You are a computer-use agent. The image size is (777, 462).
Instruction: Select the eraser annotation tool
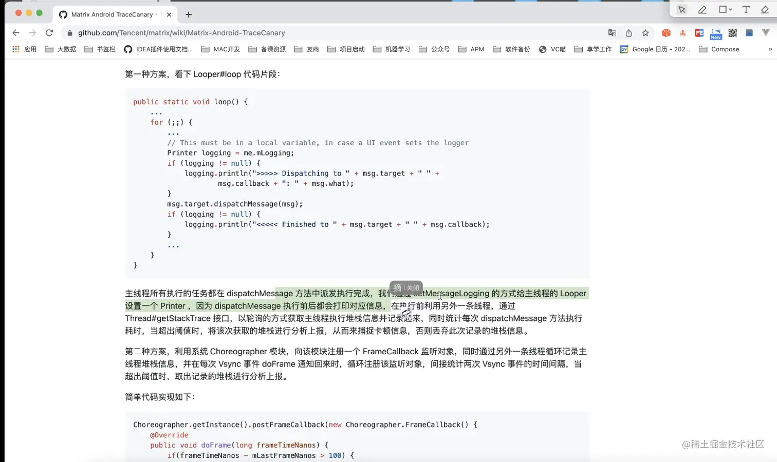pyautogui.click(x=765, y=10)
